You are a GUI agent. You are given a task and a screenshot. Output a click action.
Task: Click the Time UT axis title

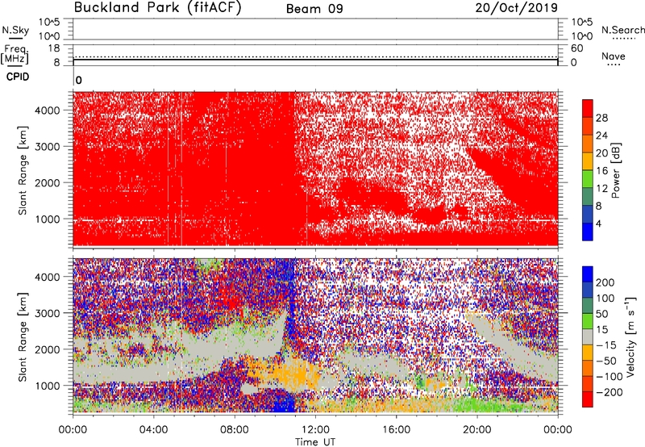[x=315, y=442]
